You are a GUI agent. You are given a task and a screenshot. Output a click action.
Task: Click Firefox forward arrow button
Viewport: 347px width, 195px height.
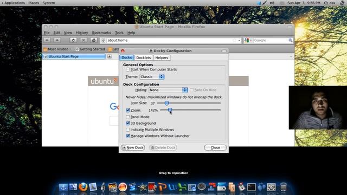[57, 40]
